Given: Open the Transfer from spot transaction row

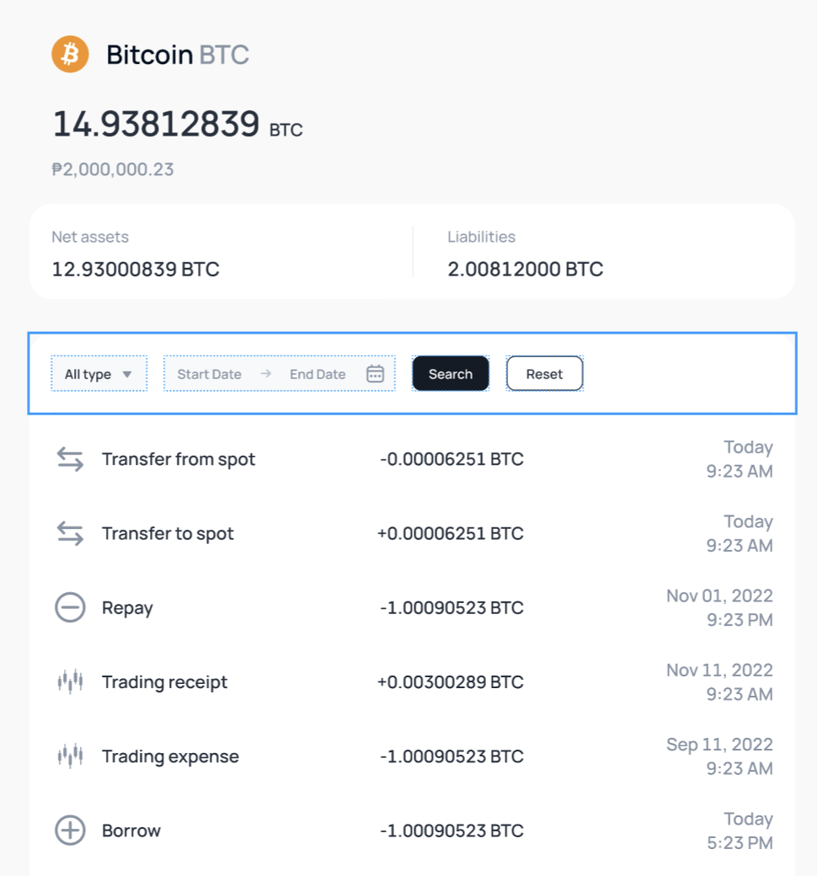Looking at the screenshot, I should click(x=413, y=459).
